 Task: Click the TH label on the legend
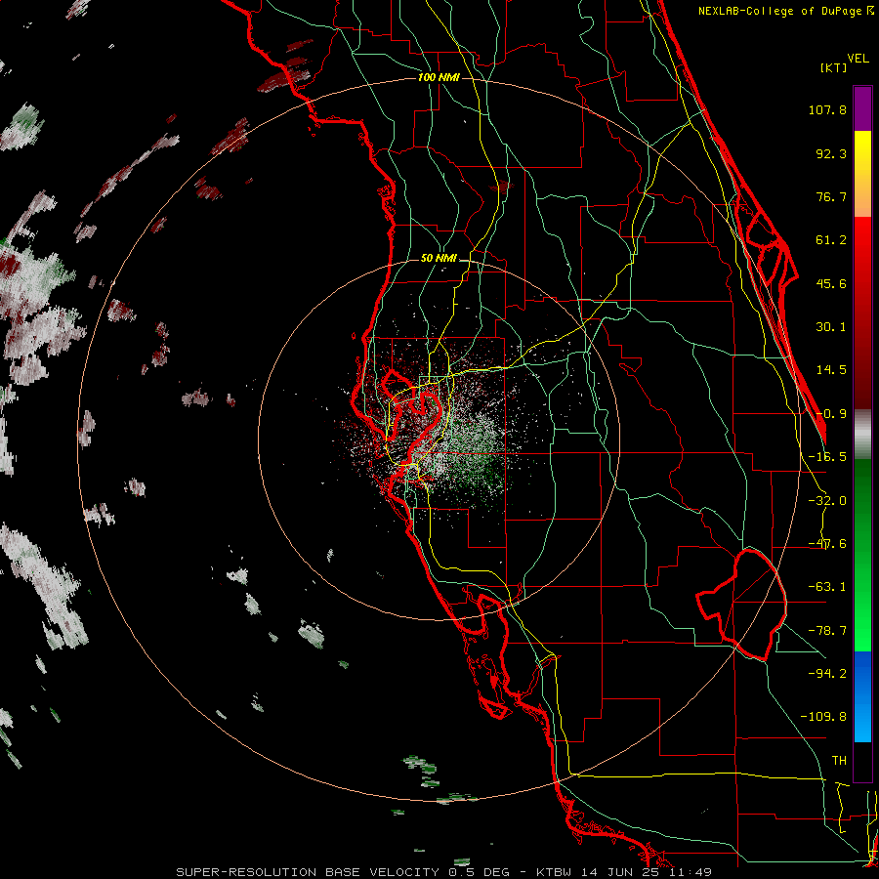pos(839,761)
